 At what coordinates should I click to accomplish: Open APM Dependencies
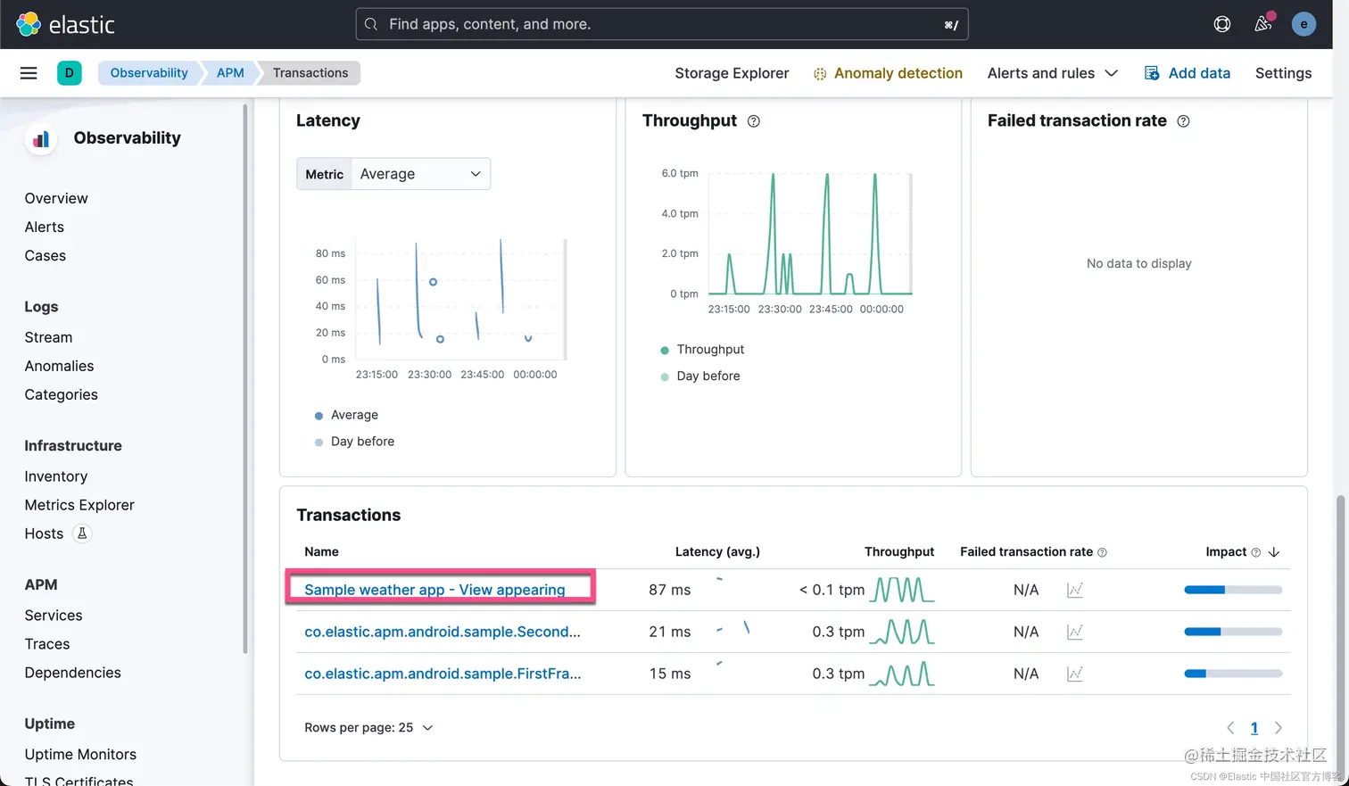coord(72,673)
